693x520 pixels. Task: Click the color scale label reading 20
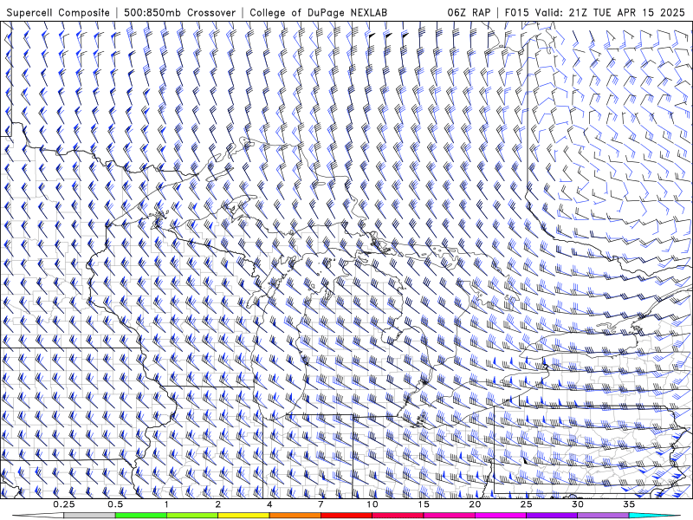(475, 504)
